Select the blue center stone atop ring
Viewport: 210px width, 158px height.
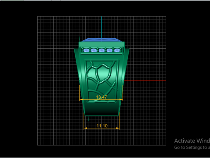pyautogui.click(x=101, y=40)
